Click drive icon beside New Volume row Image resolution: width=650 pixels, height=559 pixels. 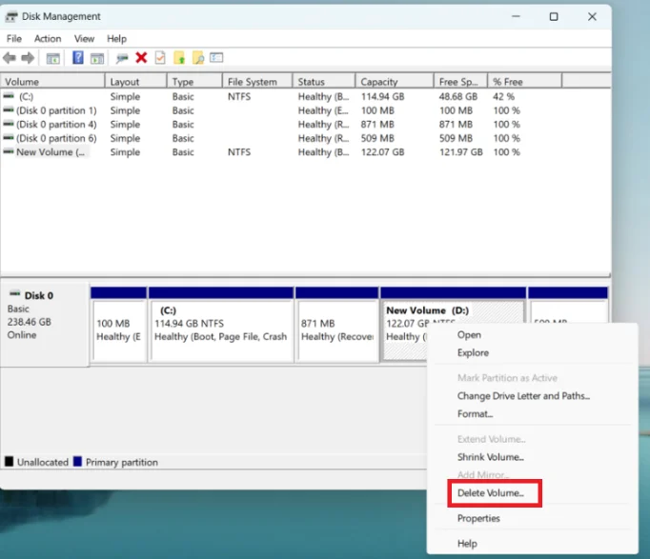[9, 151]
